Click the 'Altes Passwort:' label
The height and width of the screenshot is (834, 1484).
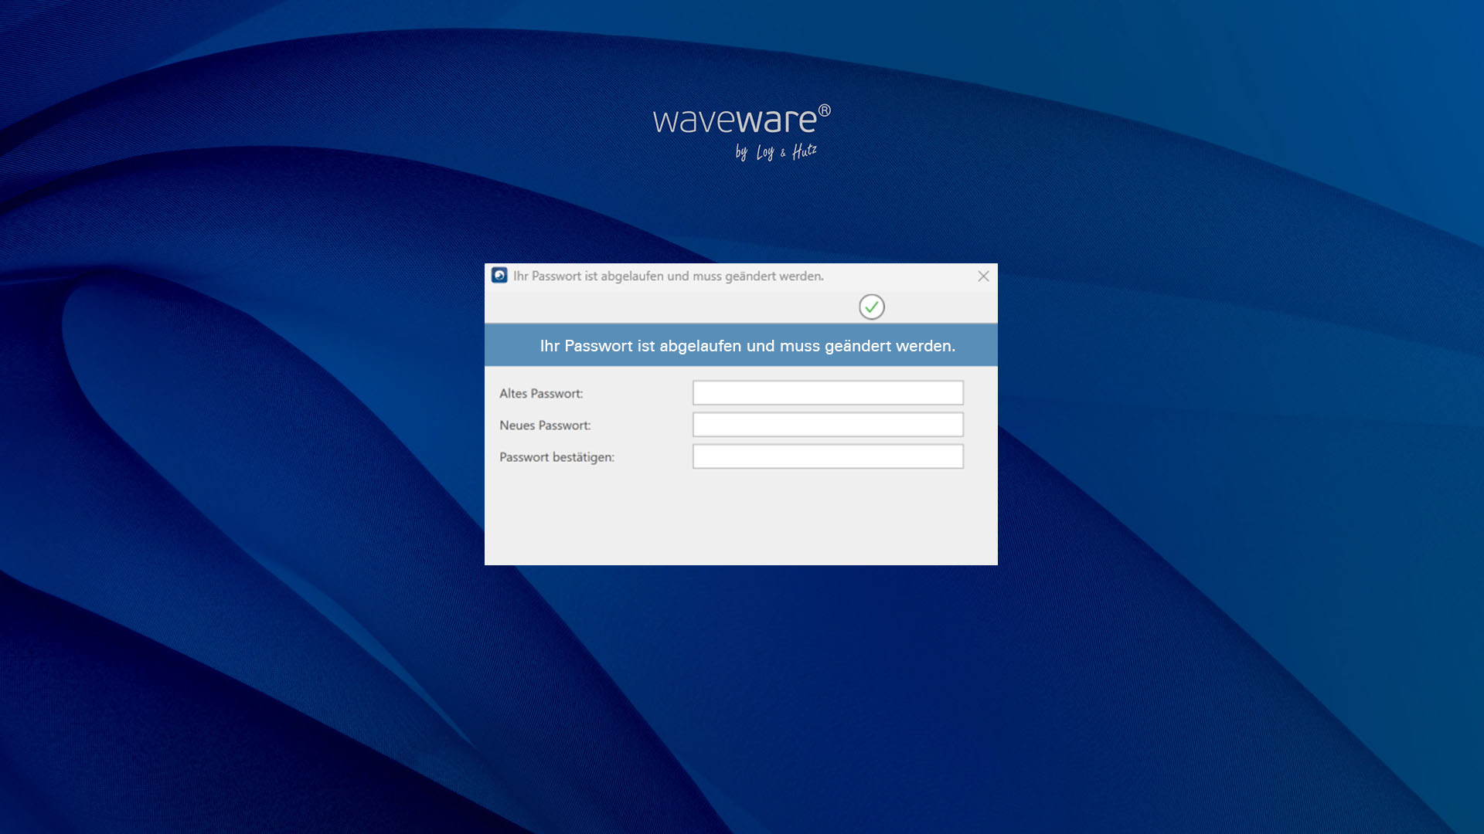[x=541, y=394]
